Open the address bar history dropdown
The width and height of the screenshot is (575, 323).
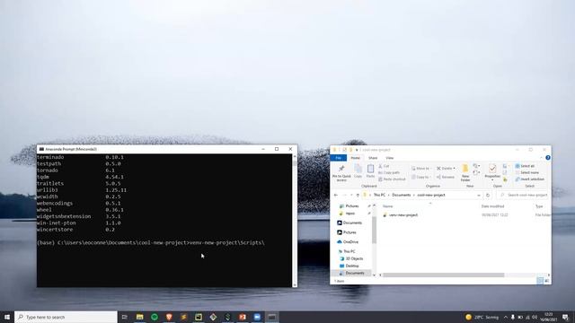click(479, 196)
